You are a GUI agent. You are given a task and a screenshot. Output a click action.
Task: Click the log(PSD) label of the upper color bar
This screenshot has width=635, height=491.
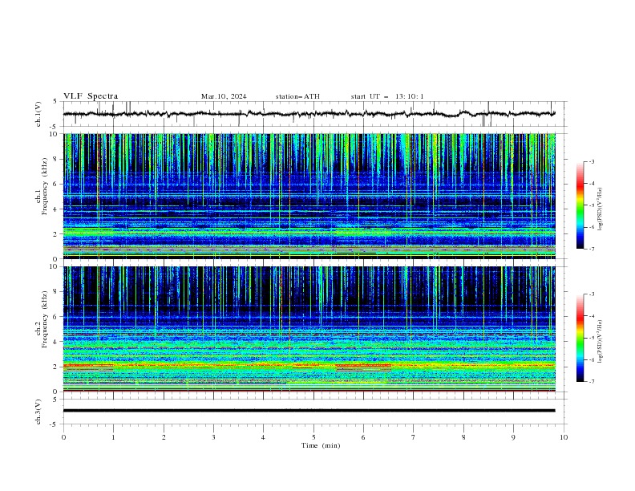coord(601,209)
